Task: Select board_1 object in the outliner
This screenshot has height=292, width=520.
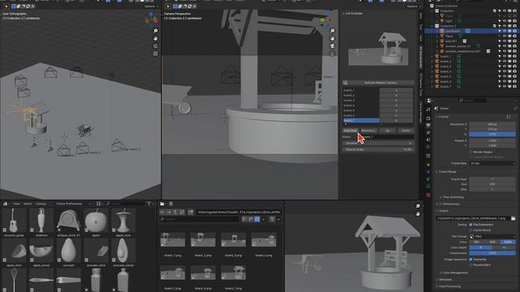Action: click(445, 56)
